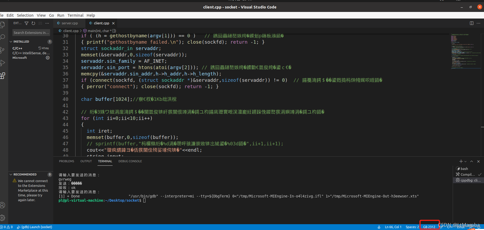
Task: Open the View menu
Action: pos(41,15)
